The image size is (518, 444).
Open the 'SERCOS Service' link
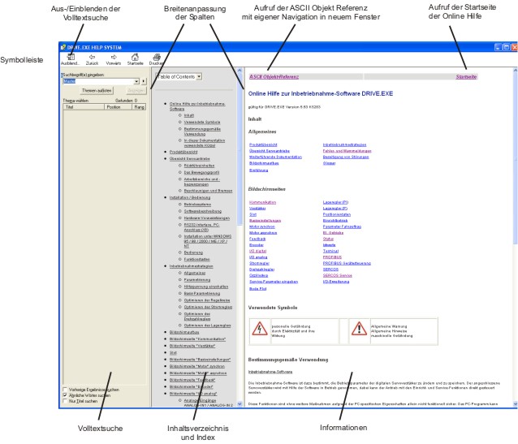(337, 275)
